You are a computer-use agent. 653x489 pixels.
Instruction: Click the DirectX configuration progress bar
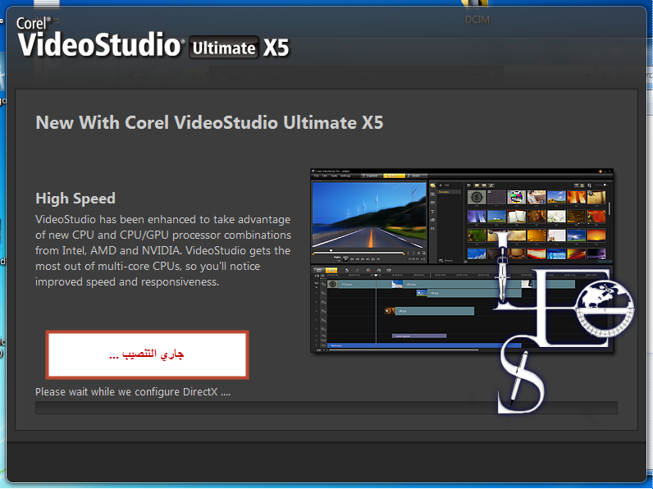click(326, 407)
